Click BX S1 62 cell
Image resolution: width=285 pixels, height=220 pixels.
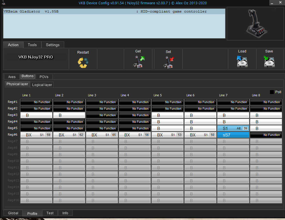tap(69, 135)
